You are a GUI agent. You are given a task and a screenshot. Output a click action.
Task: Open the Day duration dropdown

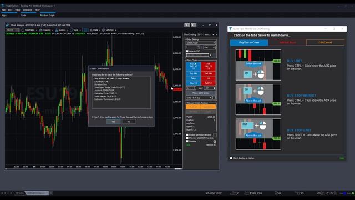209,48
